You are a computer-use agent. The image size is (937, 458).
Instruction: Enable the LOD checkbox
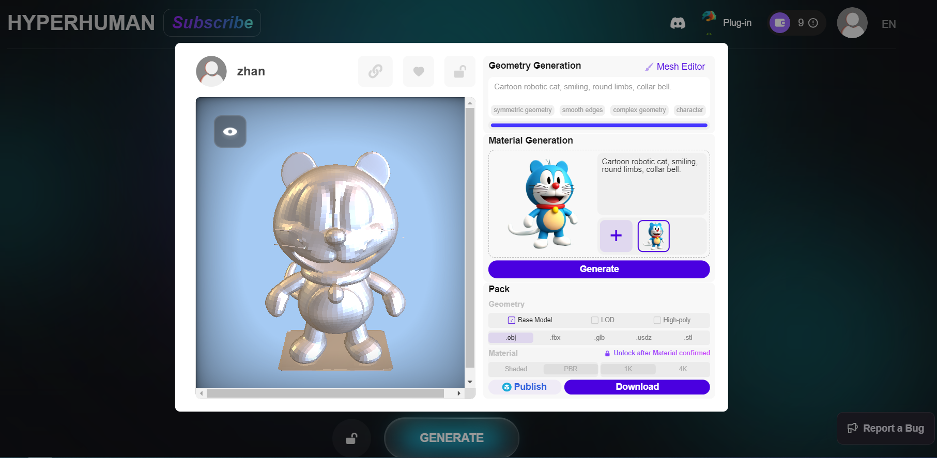coord(595,320)
